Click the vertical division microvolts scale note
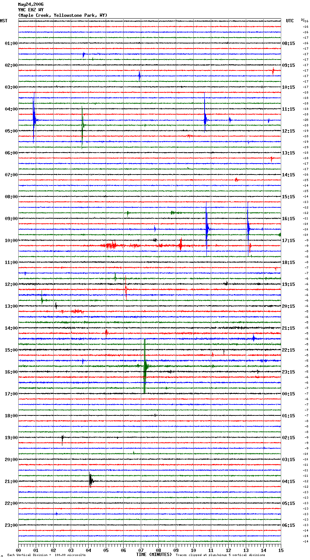This screenshot has width=310, height=560. [46, 555]
